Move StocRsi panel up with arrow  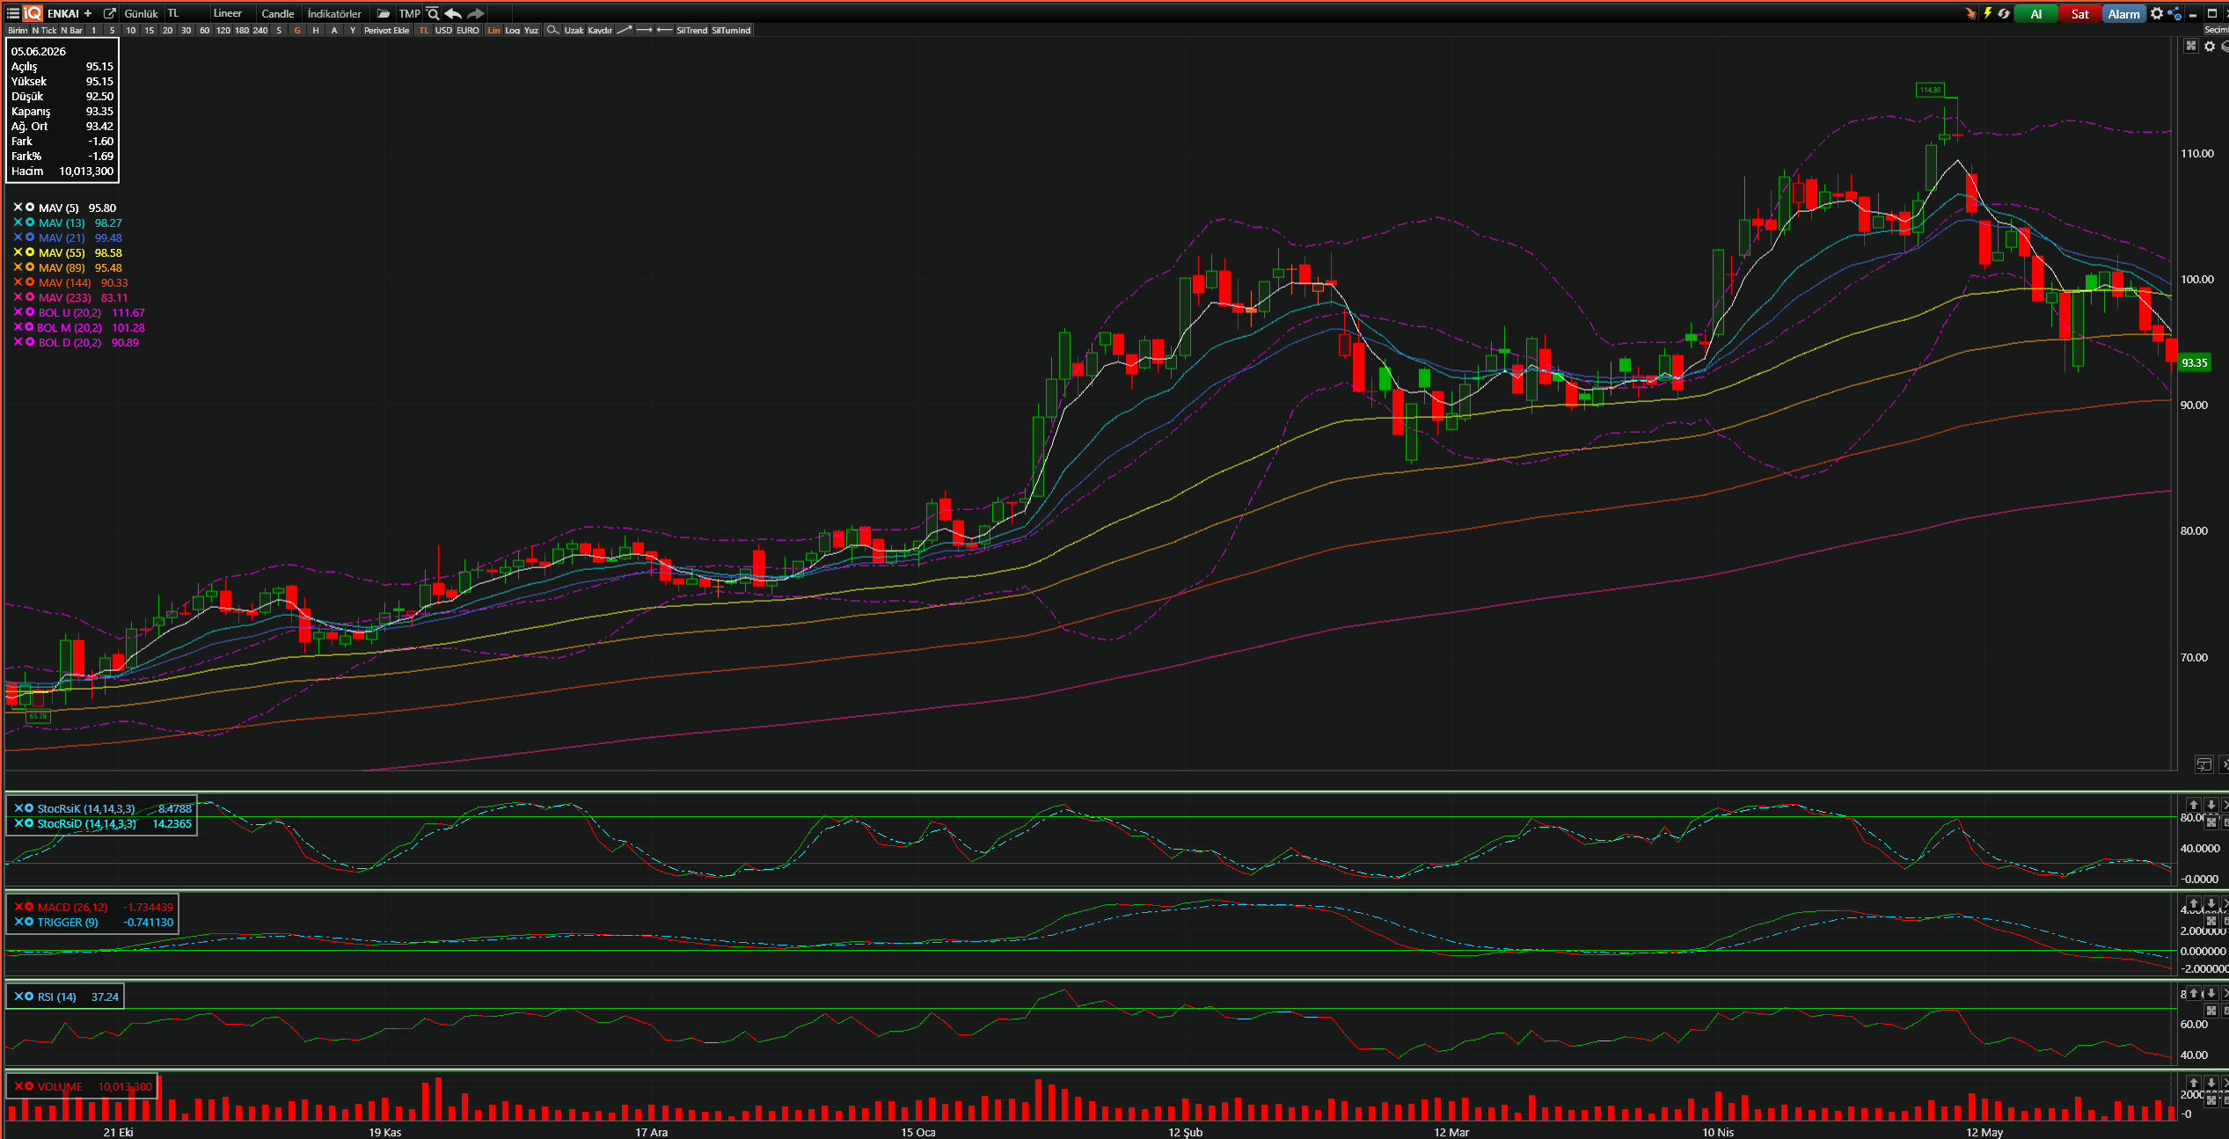(x=2194, y=805)
